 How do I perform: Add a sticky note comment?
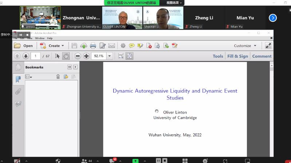(131, 46)
